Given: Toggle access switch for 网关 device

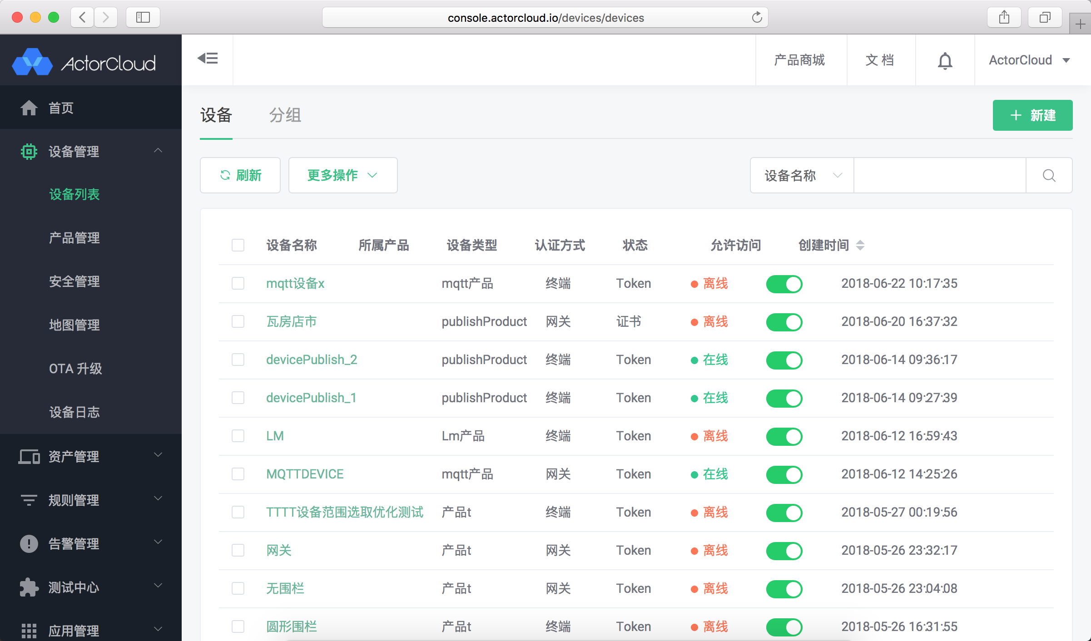Looking at the screenshot, I should point(784,551).
